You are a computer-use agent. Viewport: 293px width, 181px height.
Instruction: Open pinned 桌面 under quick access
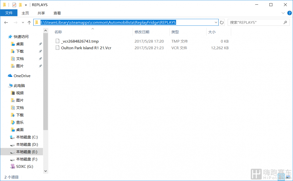click(20, 44)
